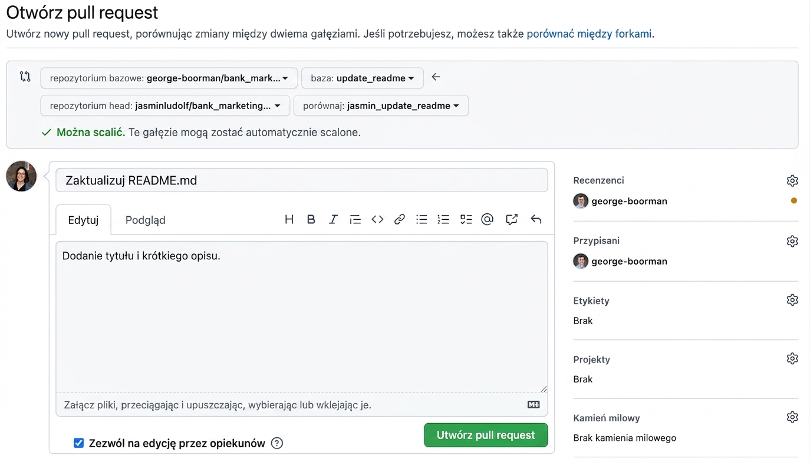This screenshot has height=462, width=810.
Task: Click the Kamień milowy heading
Action: click(607, 418)
